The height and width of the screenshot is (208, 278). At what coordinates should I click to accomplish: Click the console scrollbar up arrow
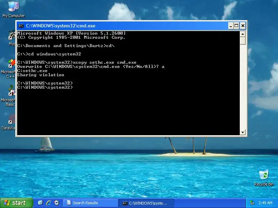[x=243, y=34]
